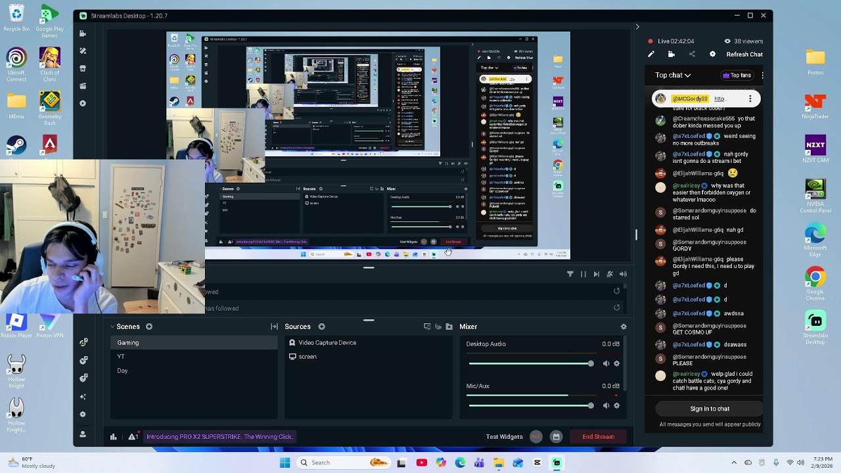Screen dimensions: 841x473
Task: Open the pinned message options menu
Action: [750, 99]
